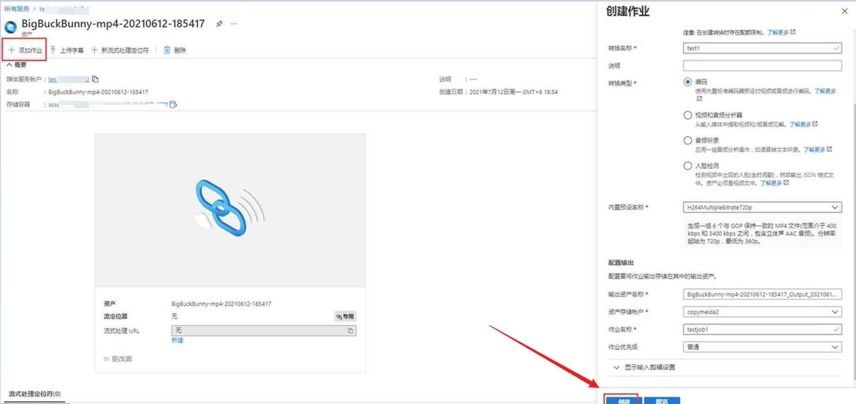
Task: Click the description (说明) input field
Action: coord(762,65)
